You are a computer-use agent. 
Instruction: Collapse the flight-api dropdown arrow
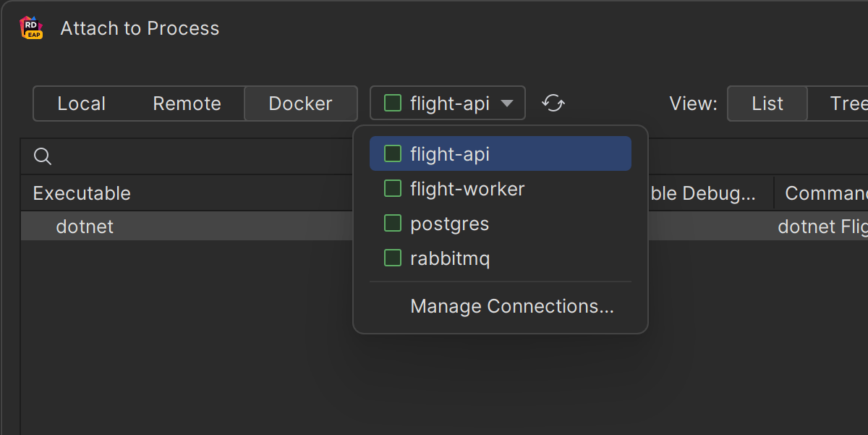point(507,104)
